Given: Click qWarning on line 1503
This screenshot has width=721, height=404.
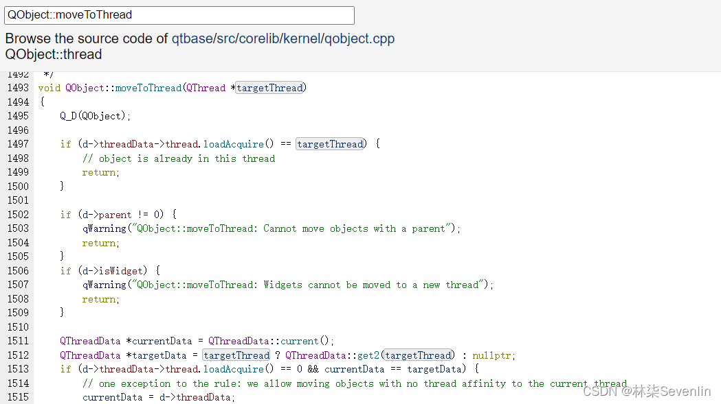Looking at the screenshot, I should point(104,228).
